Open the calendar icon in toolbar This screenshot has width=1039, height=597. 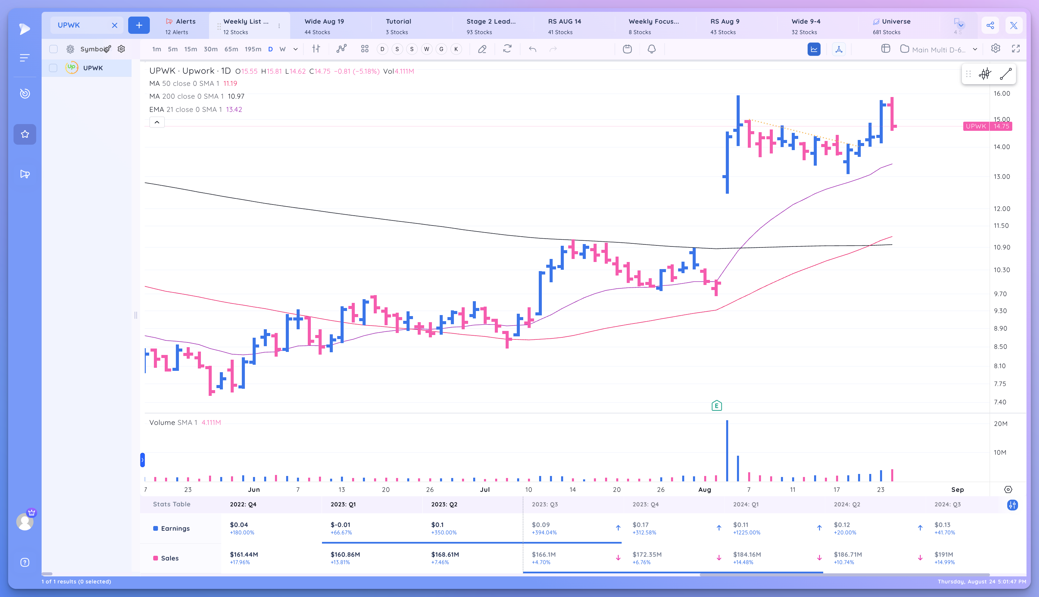click(627, 49)
